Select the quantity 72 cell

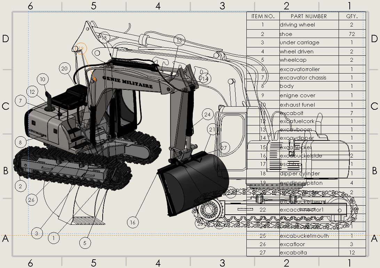click(x=352, y=34)
